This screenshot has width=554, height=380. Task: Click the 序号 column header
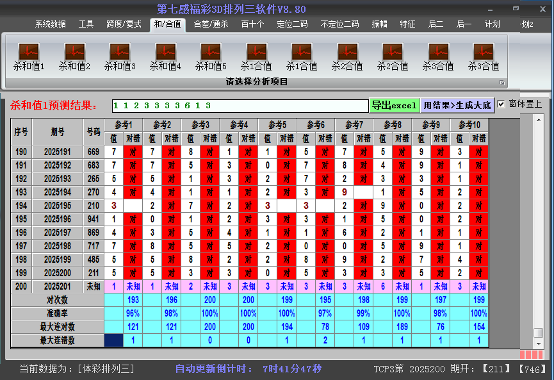click(21, 132)
